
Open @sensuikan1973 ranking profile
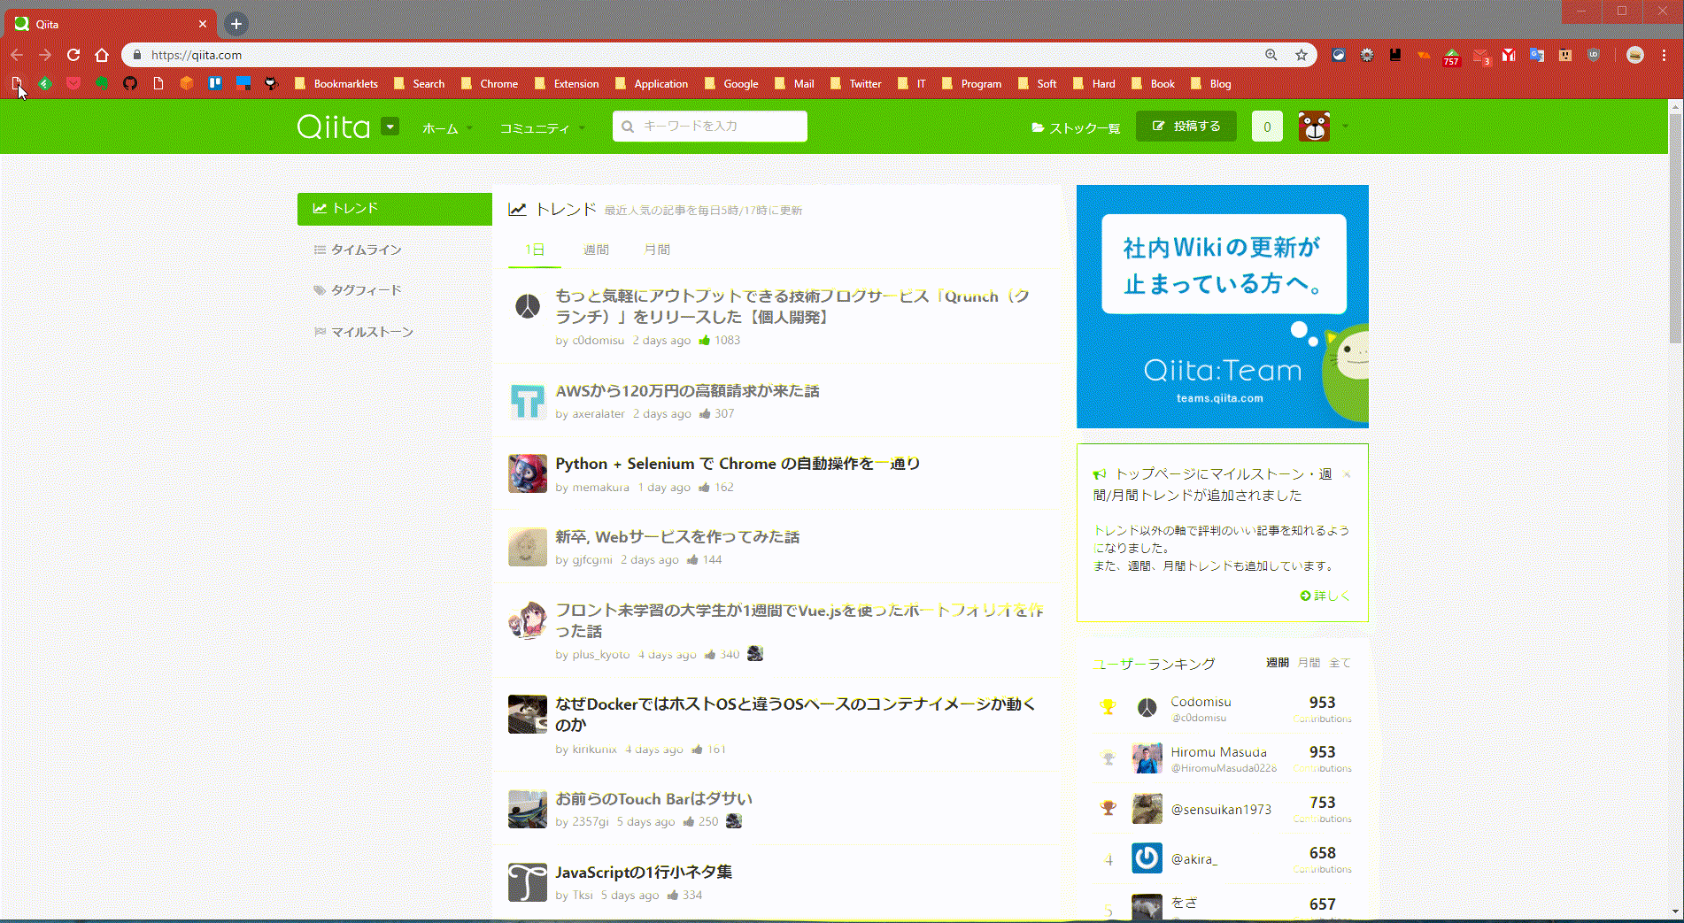pyautogui.click(x=1221, y=810)
